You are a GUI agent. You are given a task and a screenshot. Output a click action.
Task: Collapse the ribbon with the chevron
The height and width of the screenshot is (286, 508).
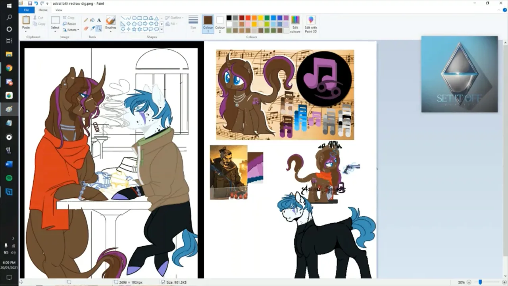[x=498, y=10]
